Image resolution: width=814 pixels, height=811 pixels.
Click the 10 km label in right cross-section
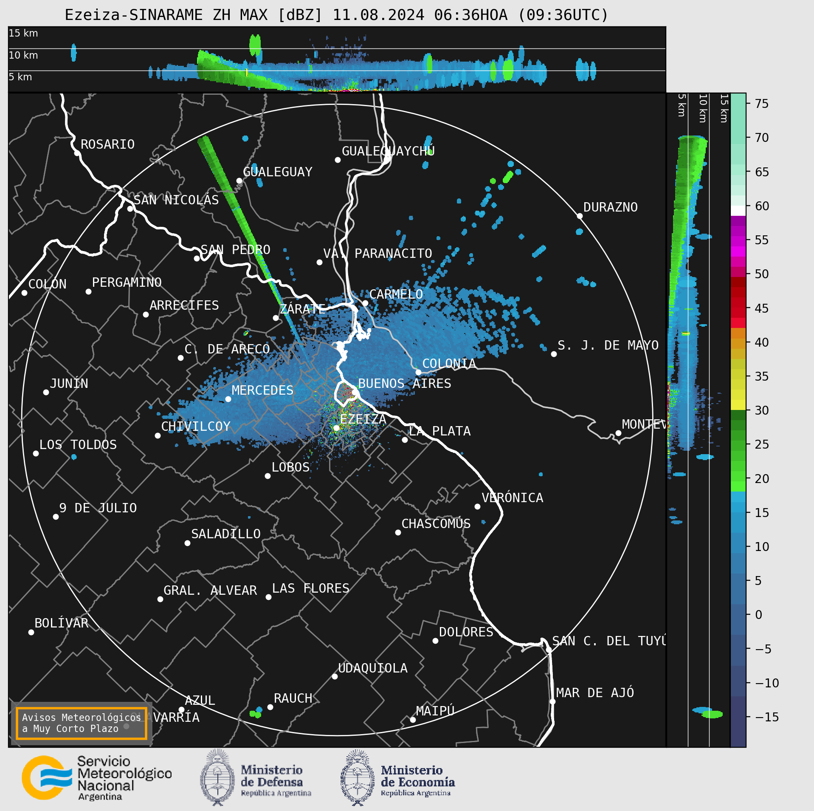(703, 108)
